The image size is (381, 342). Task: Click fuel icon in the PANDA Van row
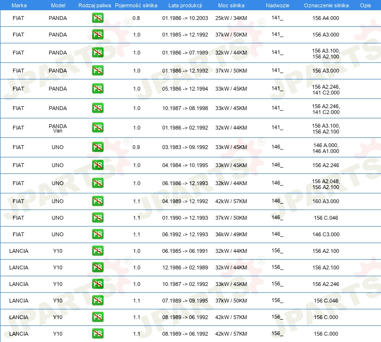coord(97,128)
